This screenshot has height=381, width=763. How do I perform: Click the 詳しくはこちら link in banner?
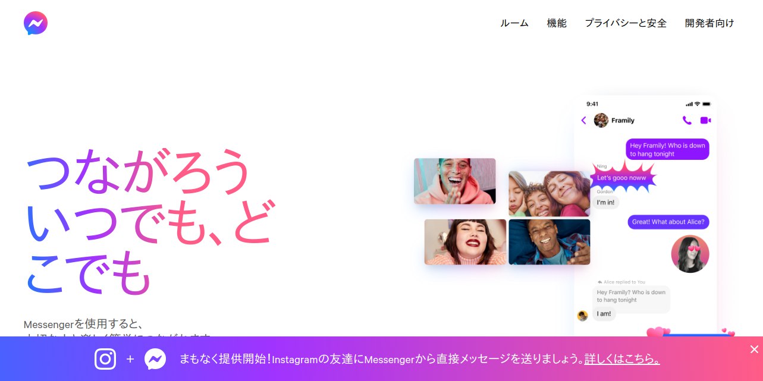point(622,359)
